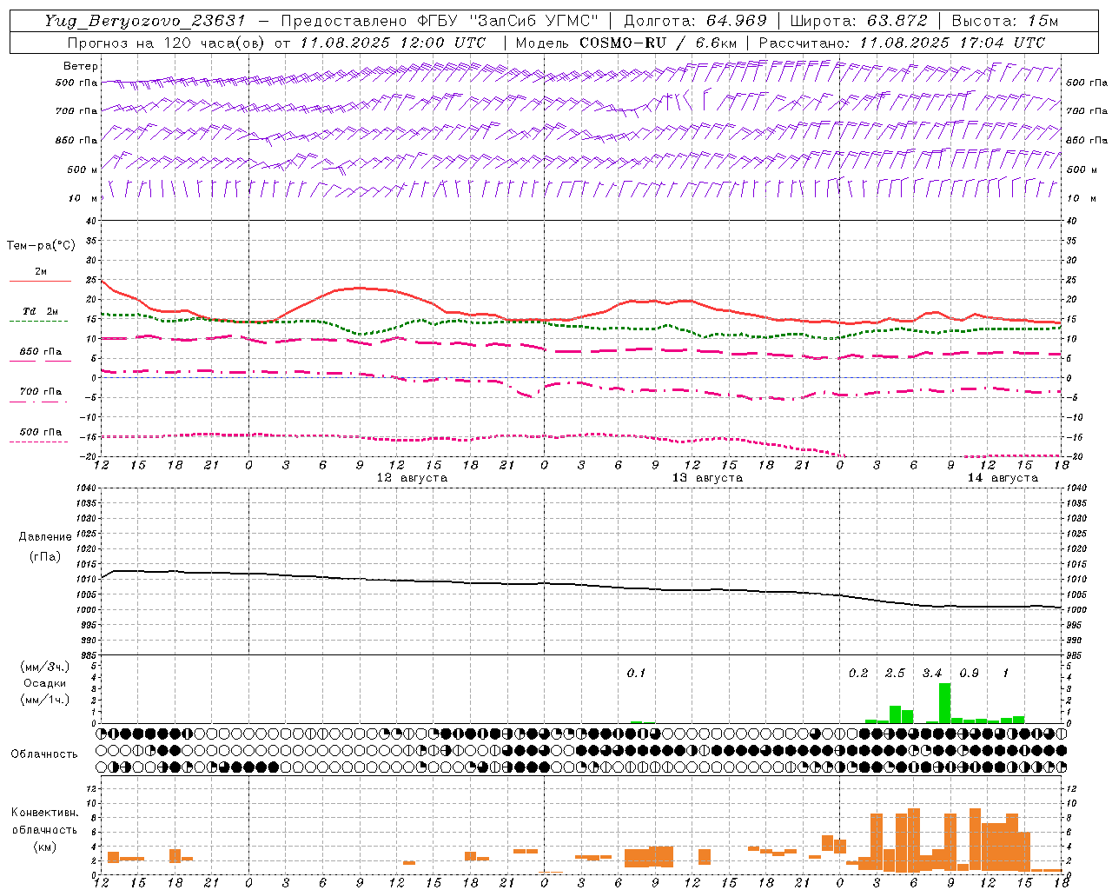Select the 'Тем-ра(°C)' temperature panel label
This screenshot has height=890, width=1112.
[41, 246]
